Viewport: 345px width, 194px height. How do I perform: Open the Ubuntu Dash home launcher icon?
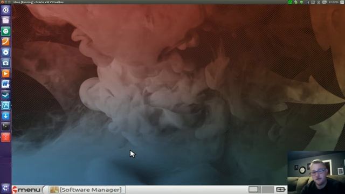pos(6,10)
